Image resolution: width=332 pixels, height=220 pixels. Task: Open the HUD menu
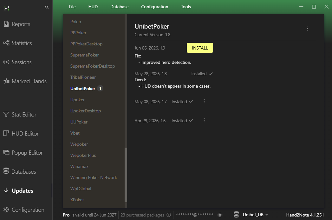pos(93,7)
